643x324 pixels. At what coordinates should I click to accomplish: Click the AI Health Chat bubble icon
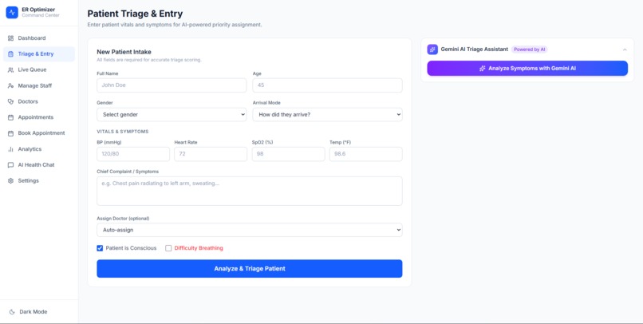(10, 165)
